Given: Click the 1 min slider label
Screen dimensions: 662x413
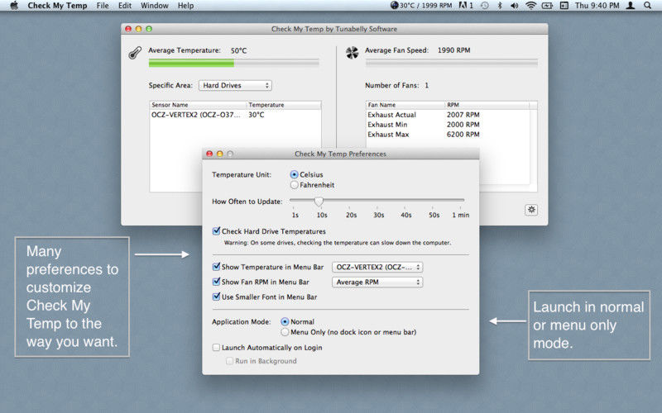Looking at the screenshot, I should click(461, 215).
